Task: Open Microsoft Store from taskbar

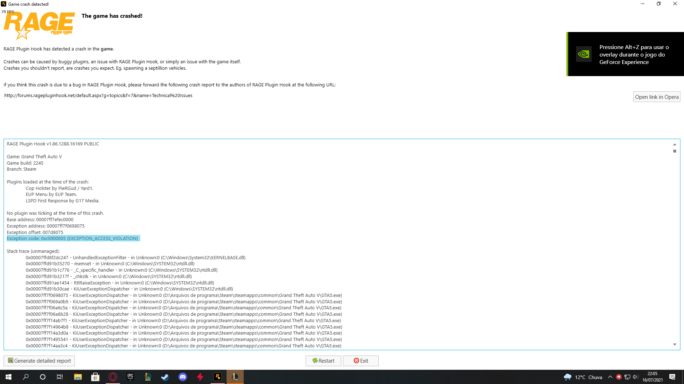Action: 95,377
